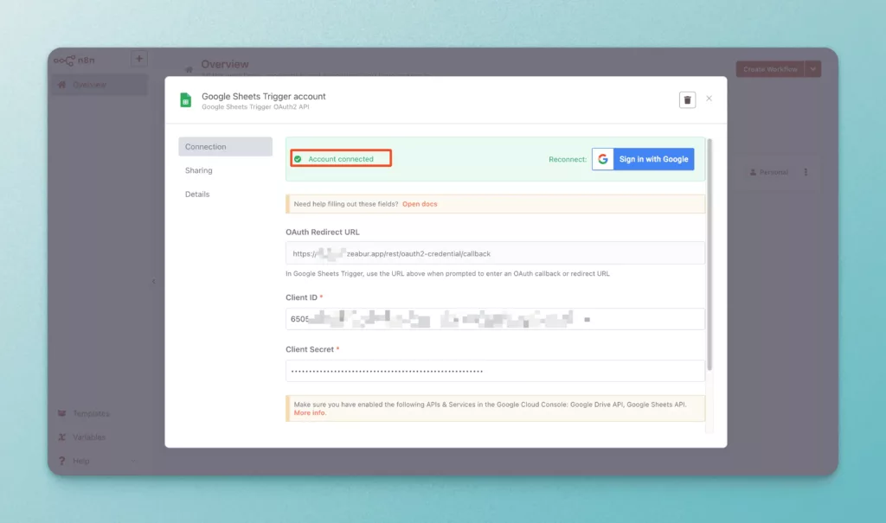Open the More info link
The height and width of the screenshot is (523, 886).
pyautogui.click(x=310, y=413)
